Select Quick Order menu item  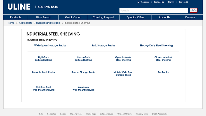[x=73, y=17]
